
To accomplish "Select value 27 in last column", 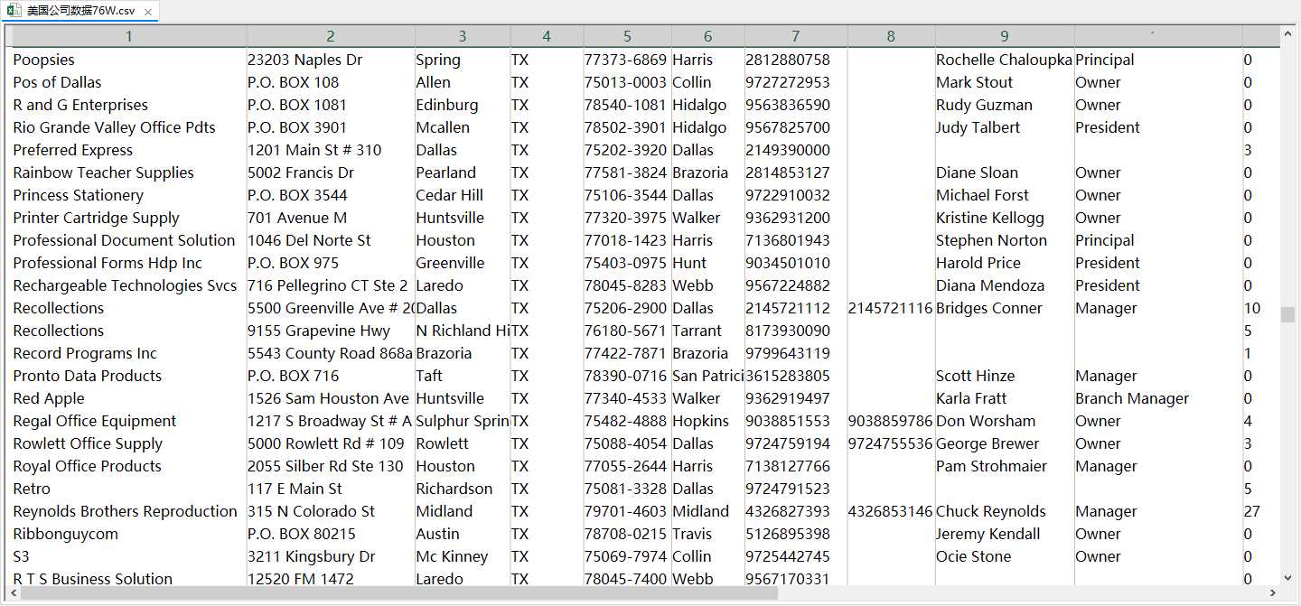I will [x=1260, y=511].
